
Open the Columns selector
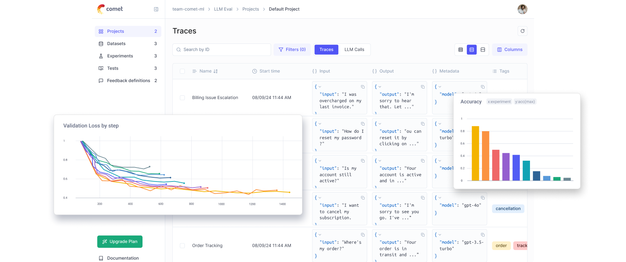click(x=510, y=50)
